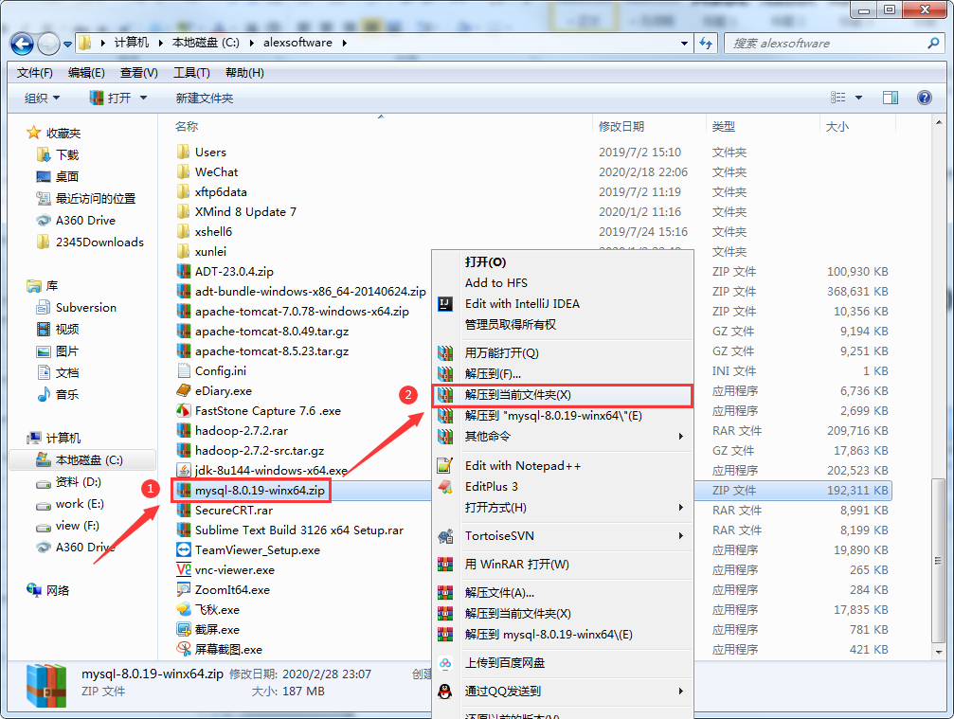Click the search magnifier icon
954x719 pixels.
click(933, 44)
